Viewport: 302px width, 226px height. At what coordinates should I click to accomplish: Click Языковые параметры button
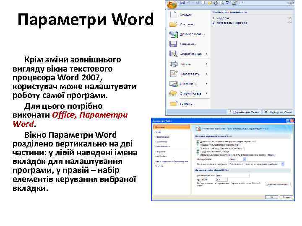point(278,184)
